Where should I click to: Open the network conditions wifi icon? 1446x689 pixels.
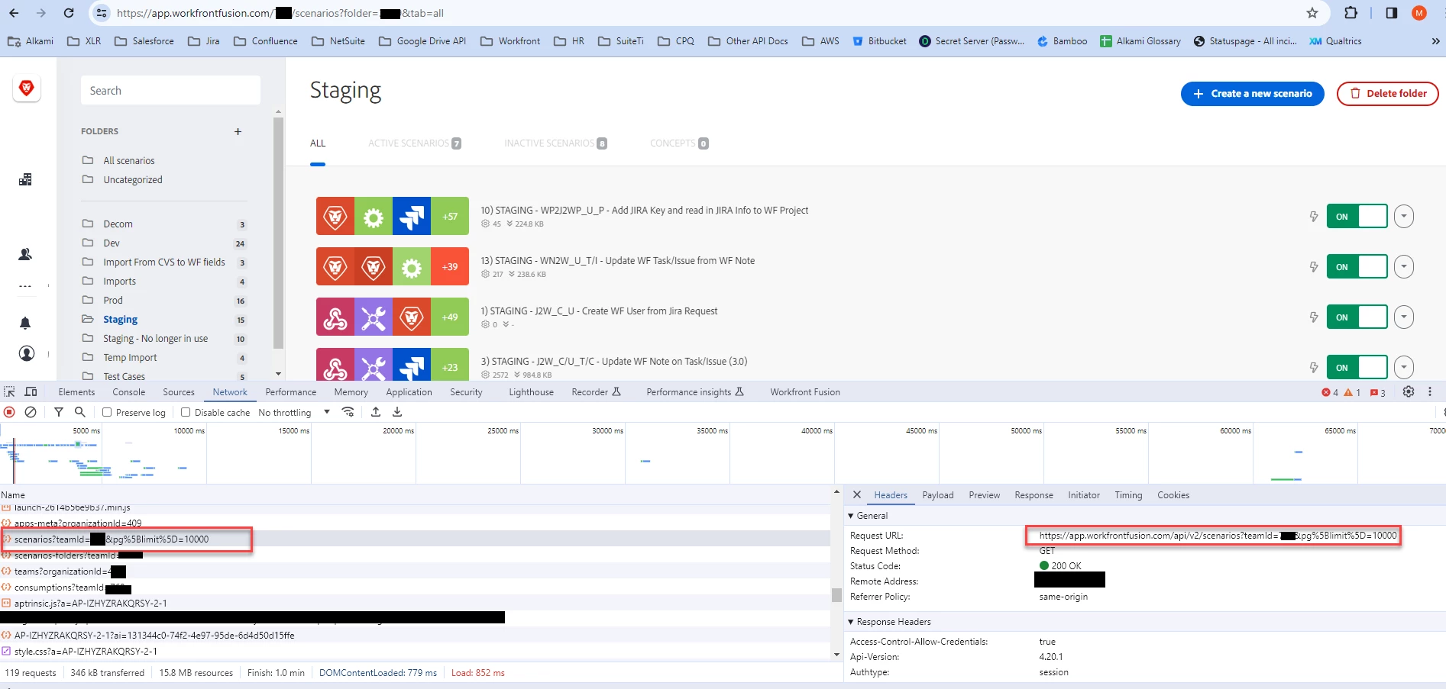click(348, 412)
